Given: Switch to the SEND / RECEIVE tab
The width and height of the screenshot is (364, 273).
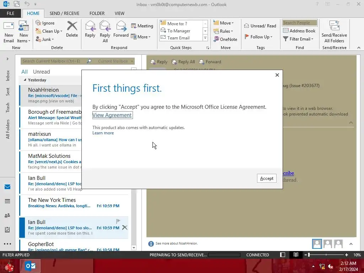Looking at the screenshot, I should (x=64, y=14).
